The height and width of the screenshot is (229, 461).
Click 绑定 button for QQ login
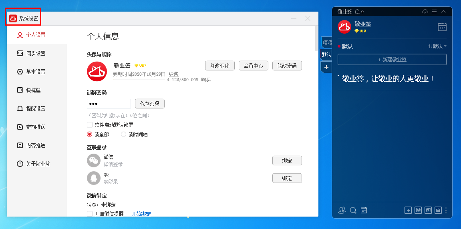[287, 178]
